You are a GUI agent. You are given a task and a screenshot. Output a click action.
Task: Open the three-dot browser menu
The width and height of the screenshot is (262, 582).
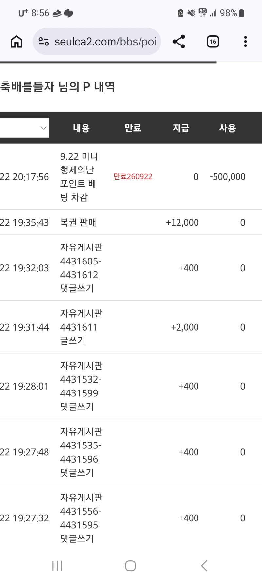tap(245, 42)
